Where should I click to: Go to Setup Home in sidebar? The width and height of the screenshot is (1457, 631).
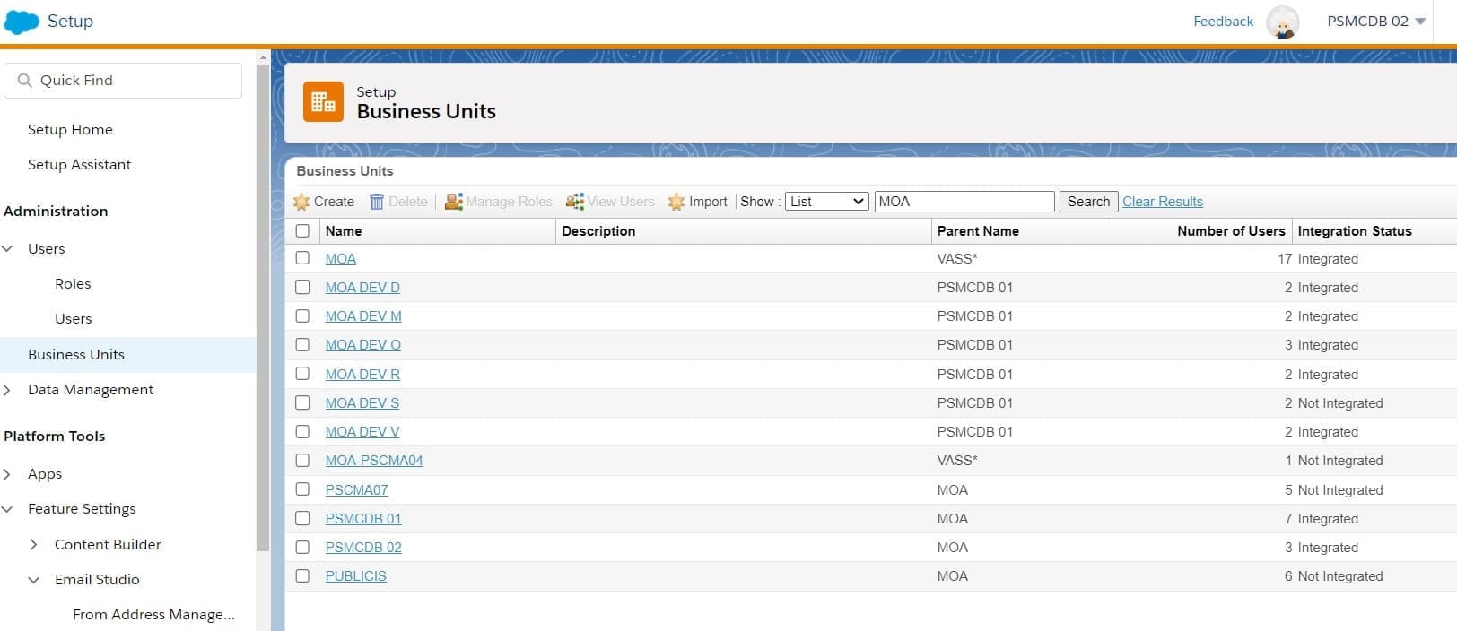70,130
